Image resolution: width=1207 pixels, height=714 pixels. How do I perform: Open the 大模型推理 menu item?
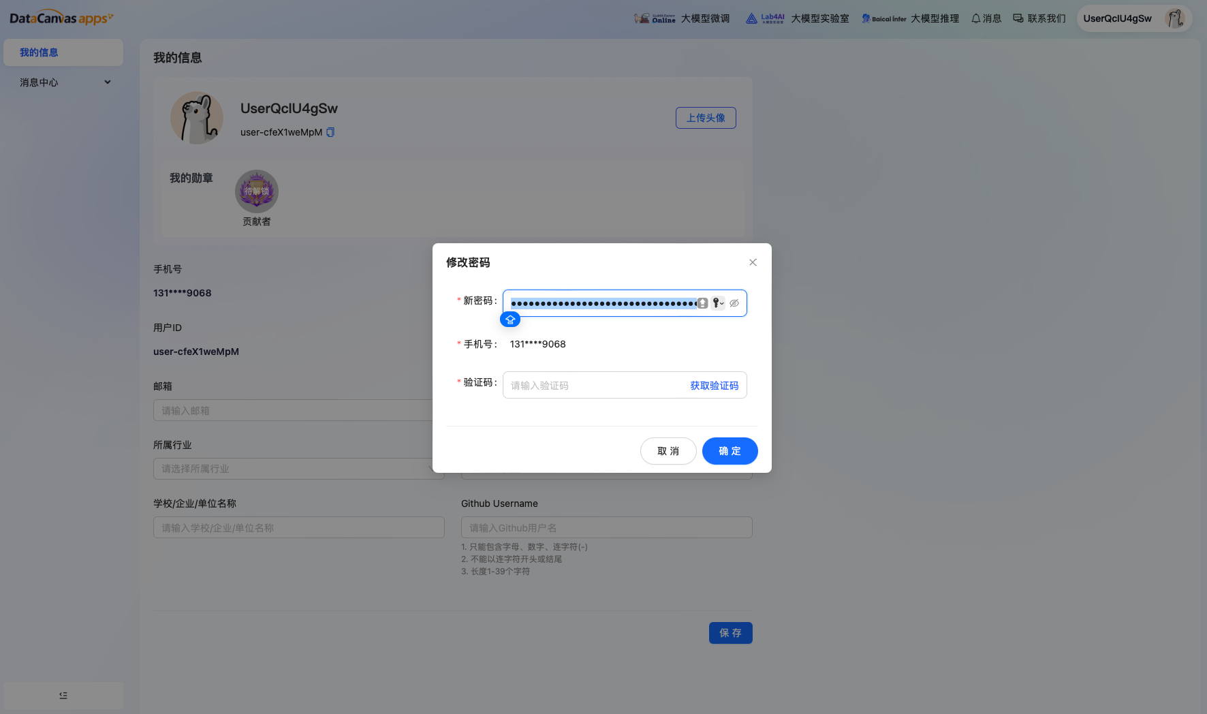pos(935,18)
